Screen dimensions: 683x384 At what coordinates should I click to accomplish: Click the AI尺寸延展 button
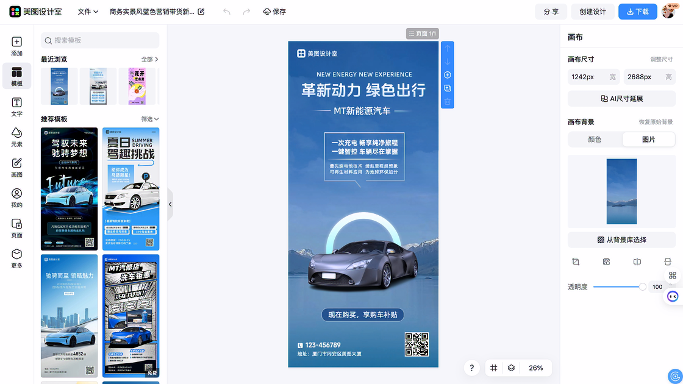[621, 99]
